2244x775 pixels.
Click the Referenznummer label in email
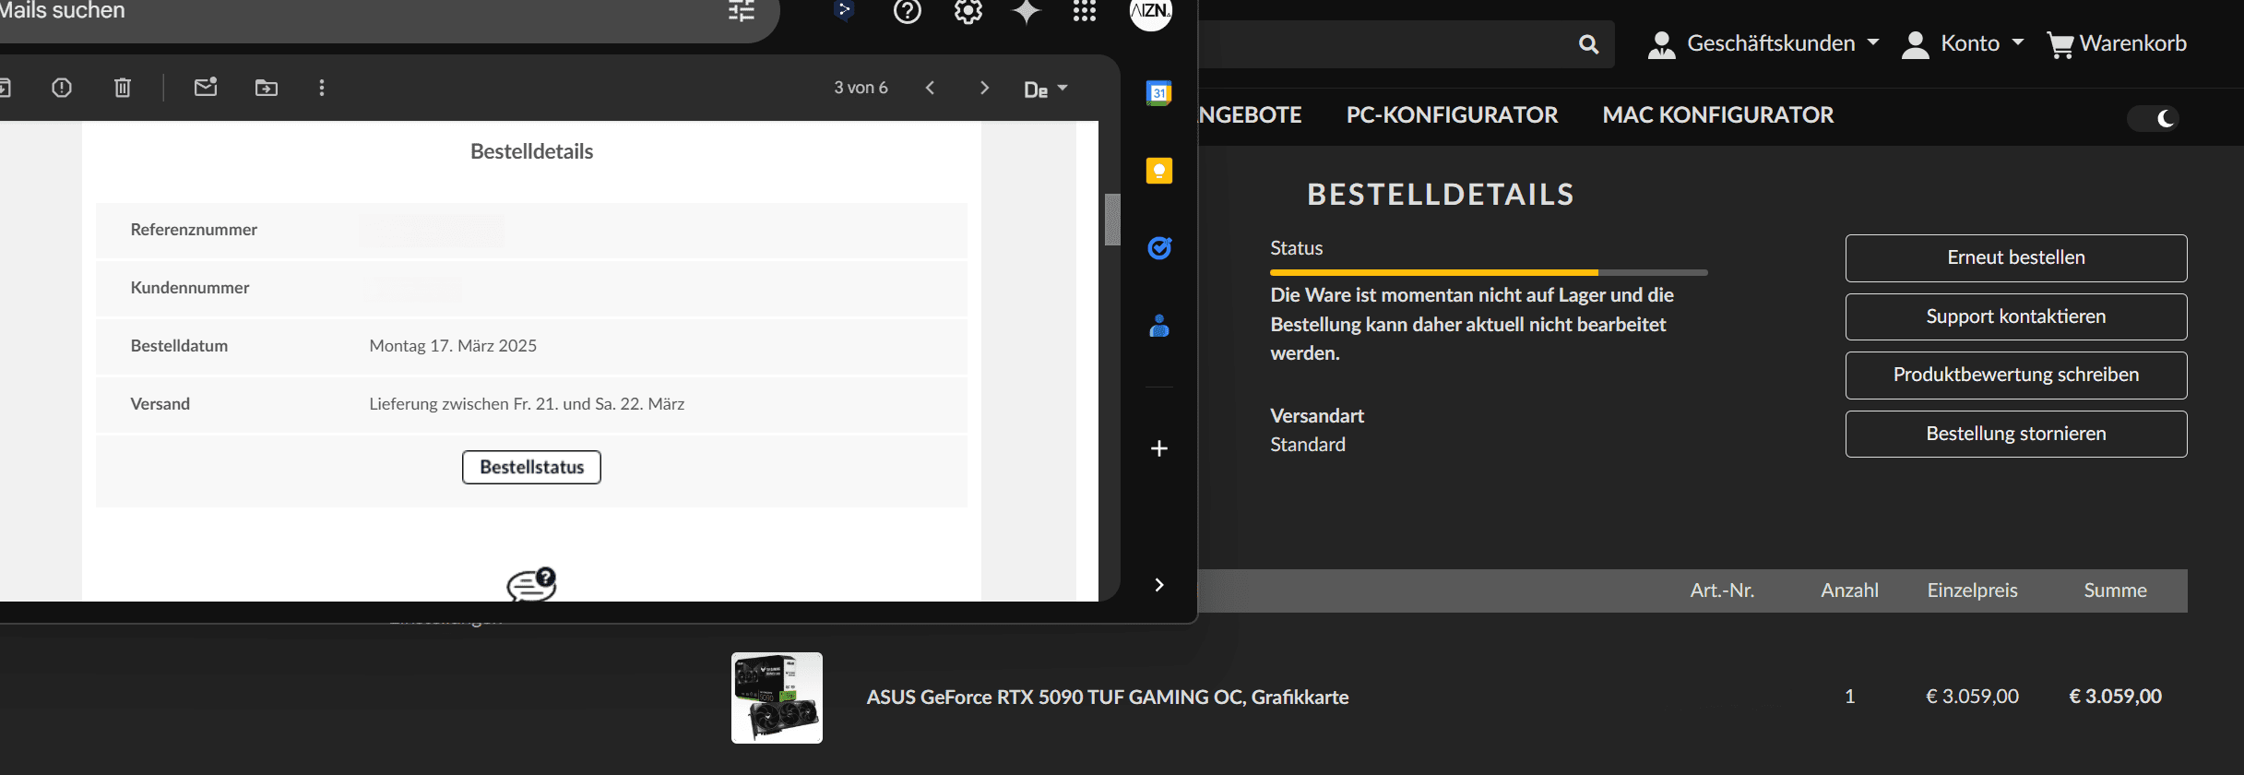[x=194, y=230]
